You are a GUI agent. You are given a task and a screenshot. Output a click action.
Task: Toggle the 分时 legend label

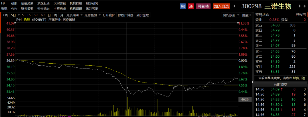19,20
